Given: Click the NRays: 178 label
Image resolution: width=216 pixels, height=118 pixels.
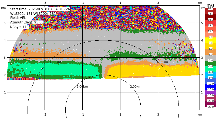Looking at the screenshot, I should [x=19, y=27].
